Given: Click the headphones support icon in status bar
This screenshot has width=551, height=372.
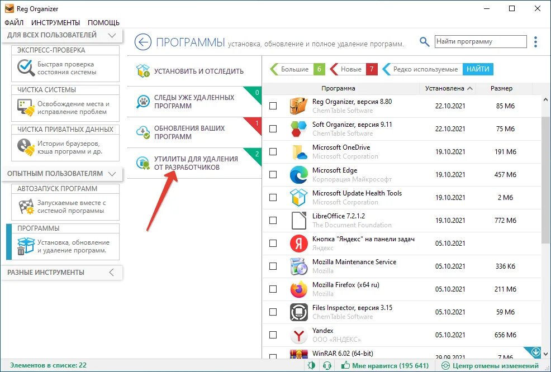Looking at the screenshot, I should coord(327,365).
